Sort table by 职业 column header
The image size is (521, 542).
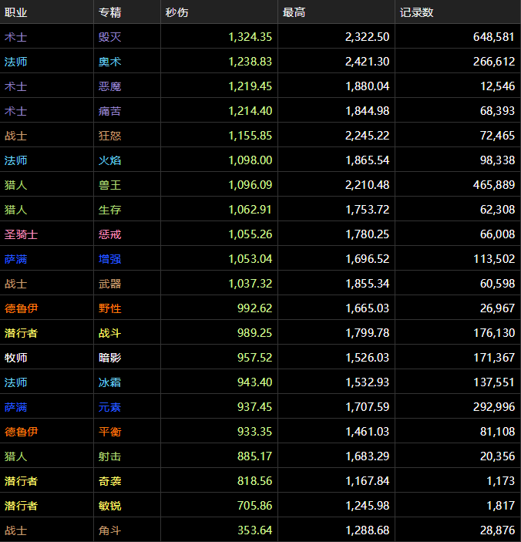click(16, 12)
